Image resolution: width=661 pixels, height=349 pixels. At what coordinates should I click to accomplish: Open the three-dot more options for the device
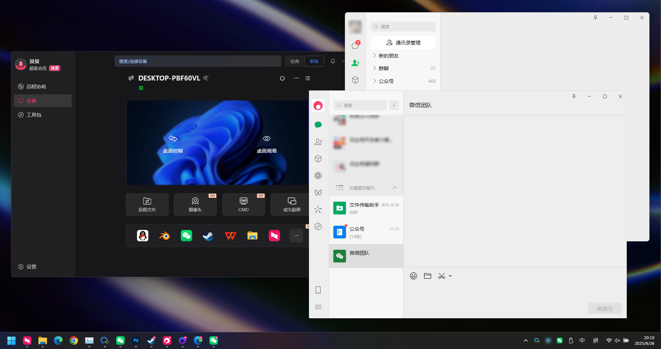tap(296, 78)
